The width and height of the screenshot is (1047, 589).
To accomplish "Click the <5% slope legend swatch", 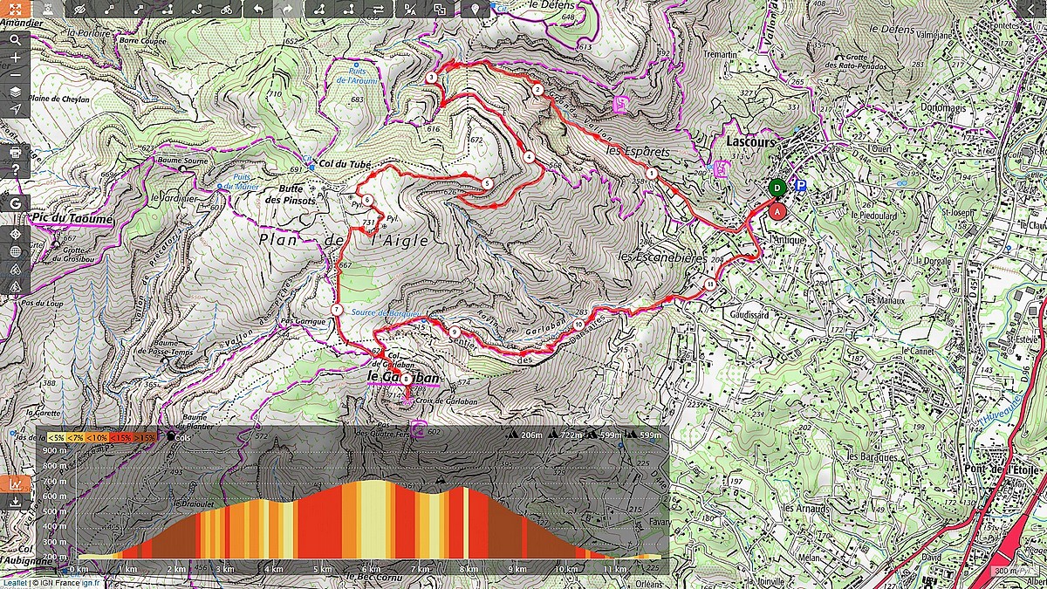I will [56, 438].
